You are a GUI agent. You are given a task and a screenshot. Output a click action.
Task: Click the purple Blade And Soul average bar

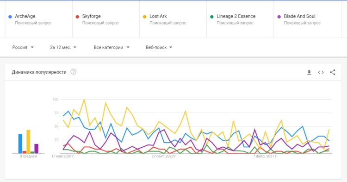(x=36, y=149)
